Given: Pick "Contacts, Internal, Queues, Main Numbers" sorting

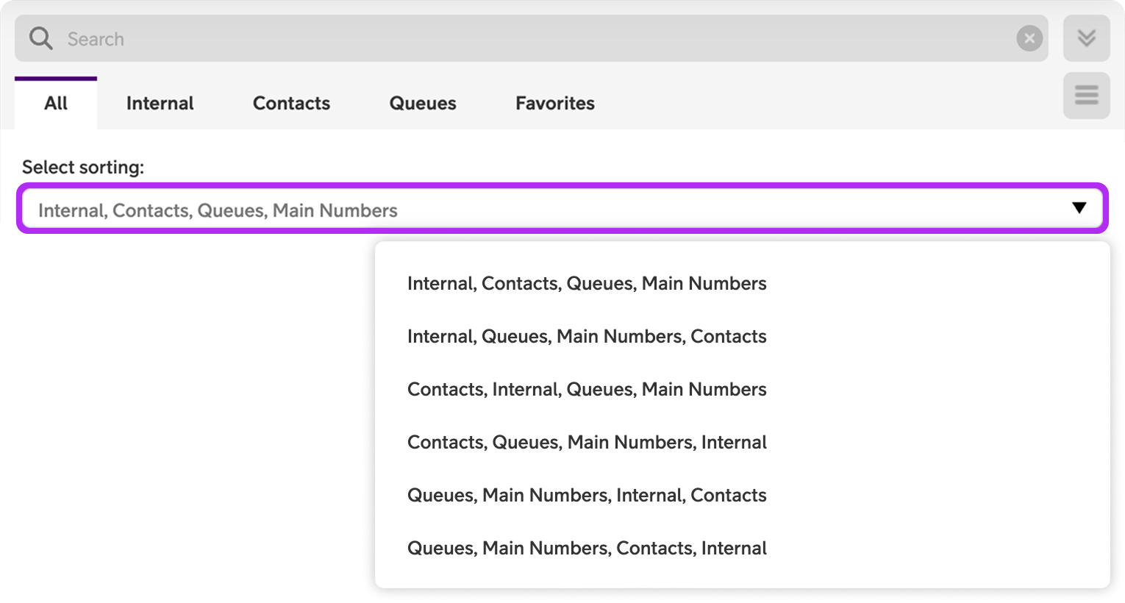Looking at the screenshot, I should [587, 390].
